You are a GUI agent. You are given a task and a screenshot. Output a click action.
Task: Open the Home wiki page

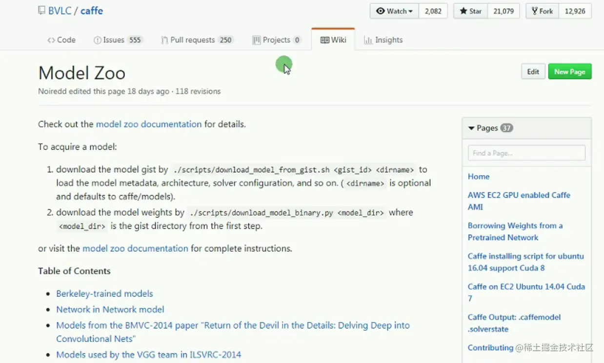point(479,177)
